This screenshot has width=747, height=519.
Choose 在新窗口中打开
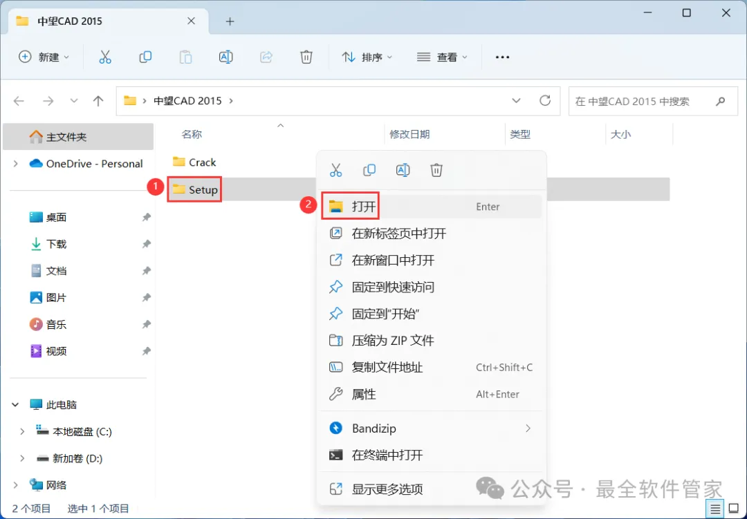tap(431, 260)
